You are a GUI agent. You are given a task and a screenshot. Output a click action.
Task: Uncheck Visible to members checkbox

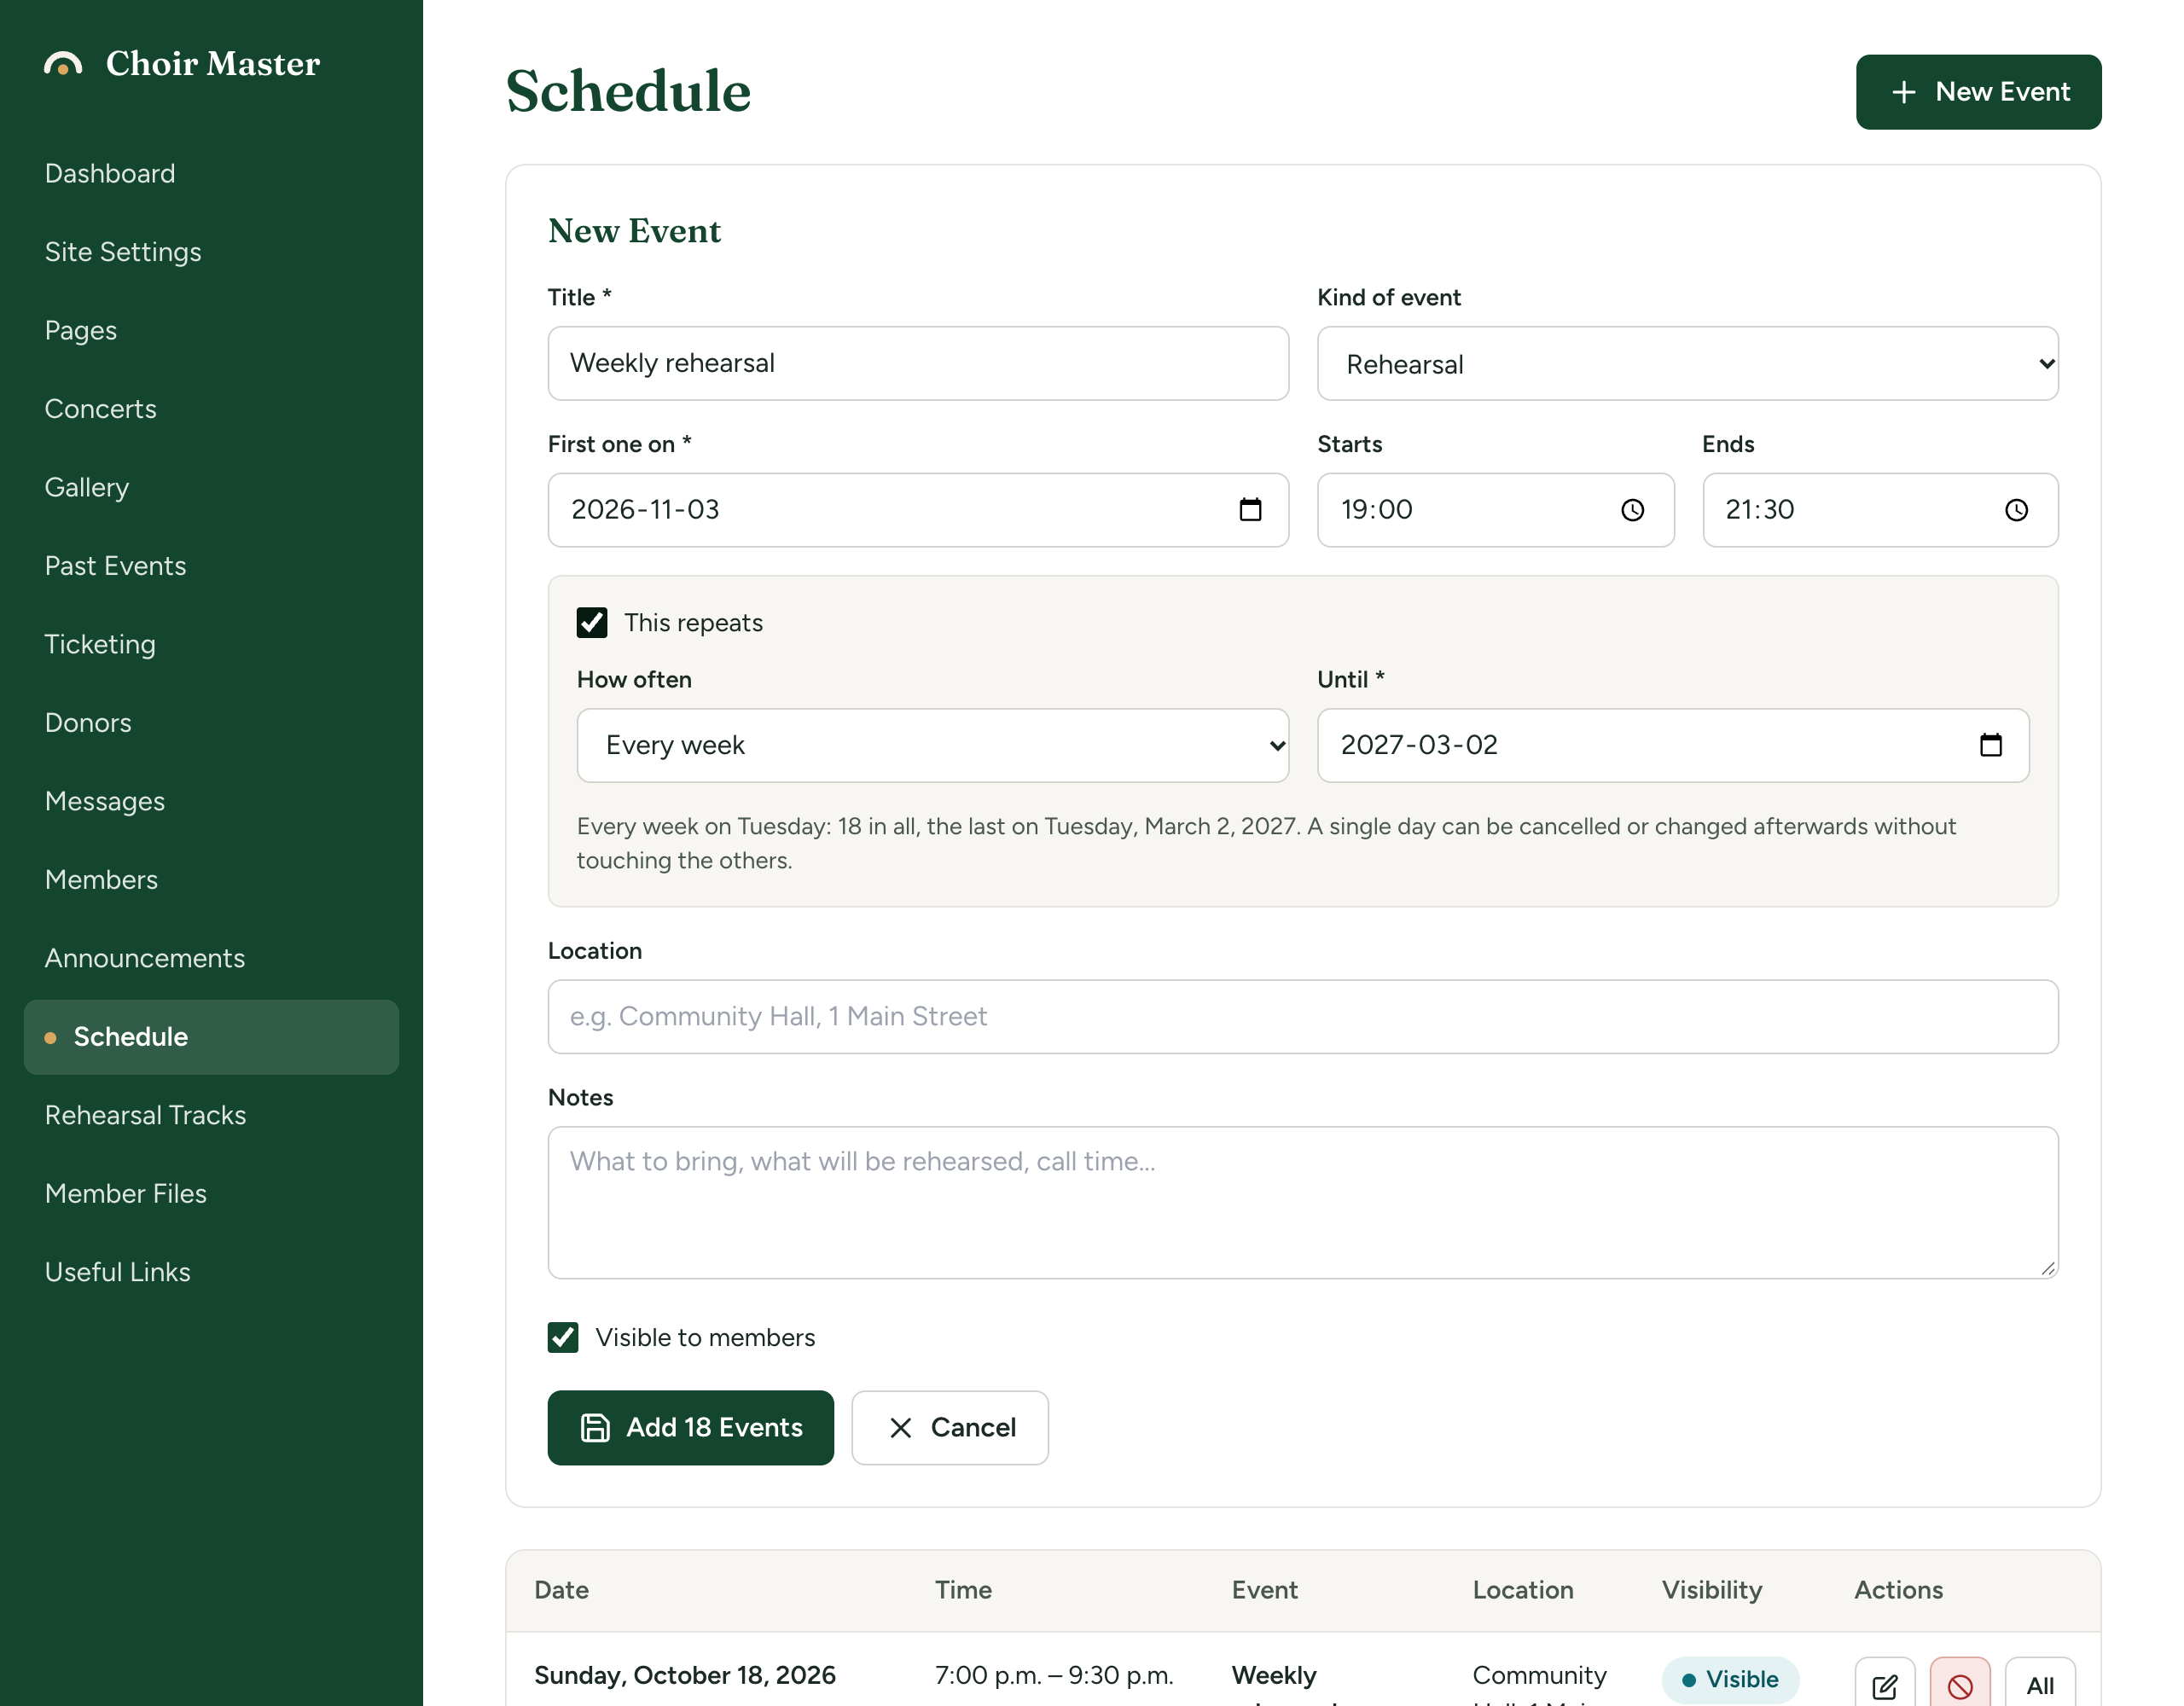[563, 1337]
